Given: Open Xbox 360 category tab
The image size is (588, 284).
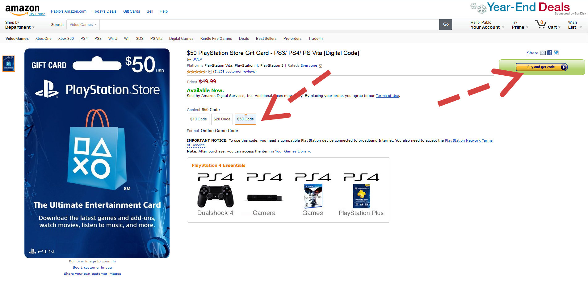Looking at the screenshot, I should (66, 39).
